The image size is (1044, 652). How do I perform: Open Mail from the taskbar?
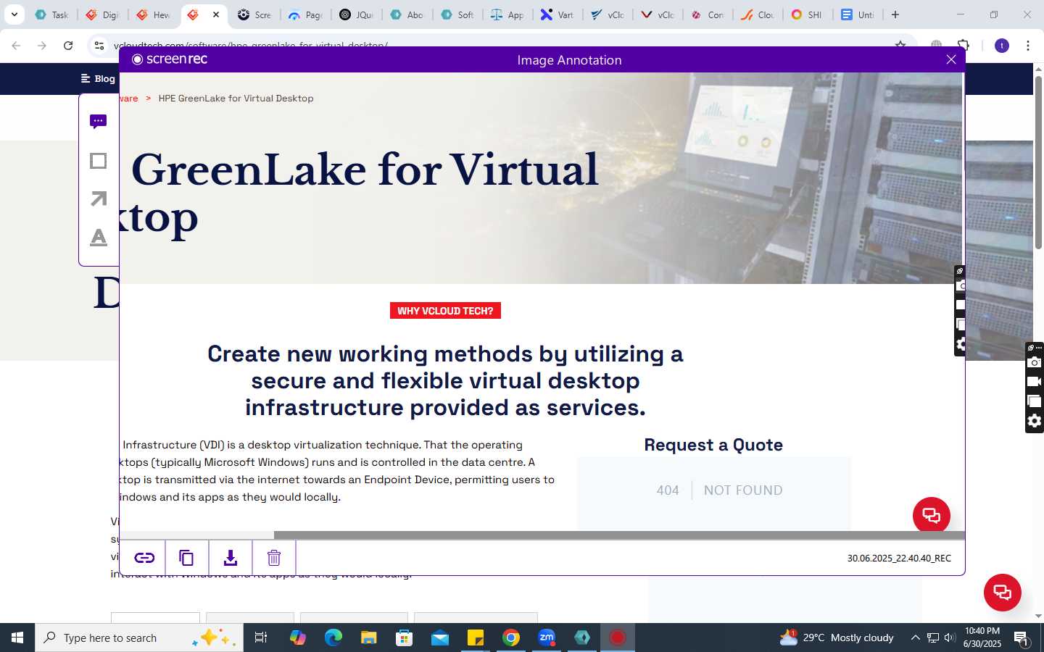click(x=440, y=638)
